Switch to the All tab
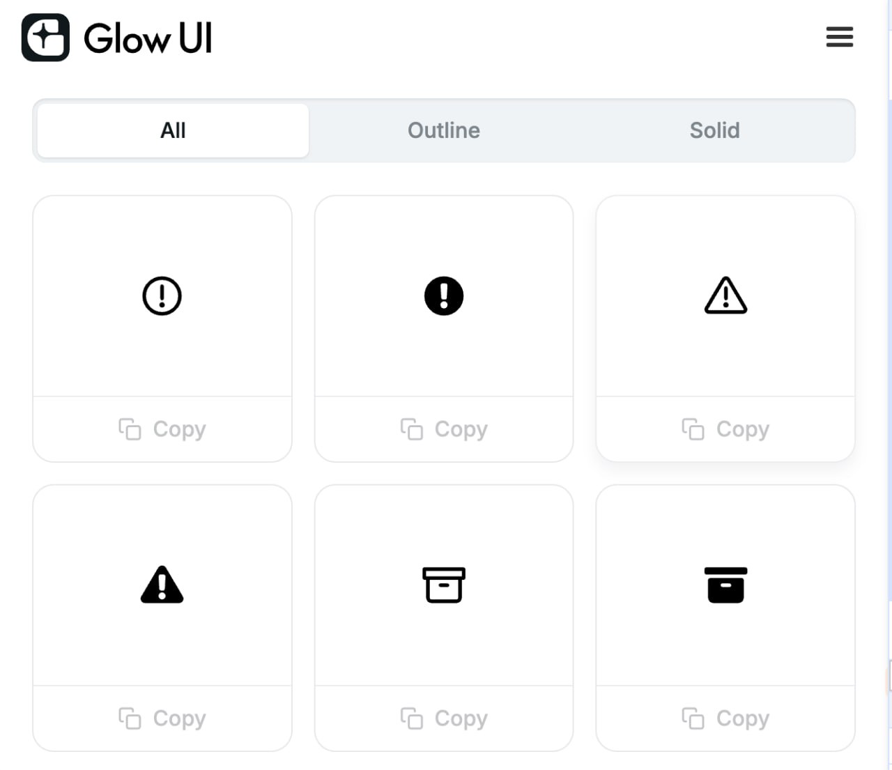 tap(173, 130)
